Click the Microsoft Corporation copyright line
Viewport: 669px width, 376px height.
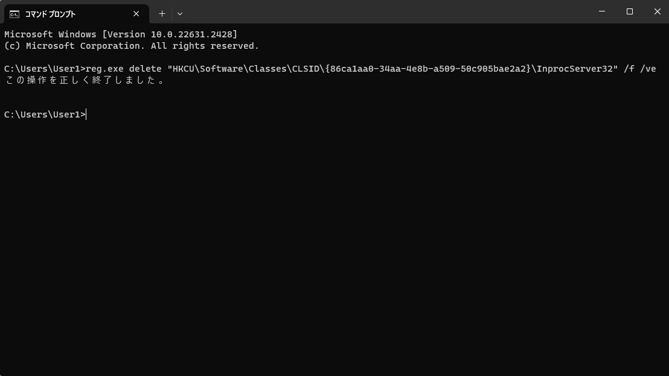pos(132,46)
